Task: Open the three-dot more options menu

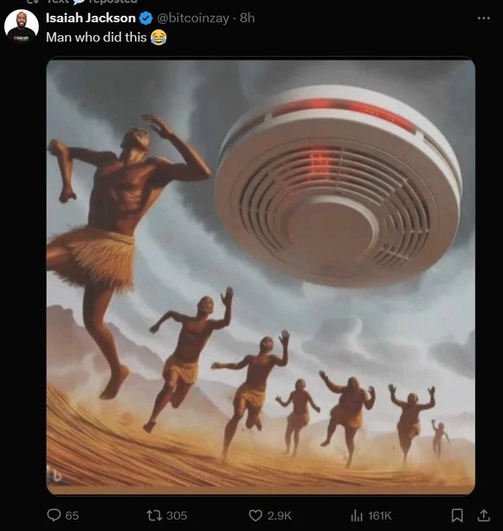Action: click(x=484, y=18)
